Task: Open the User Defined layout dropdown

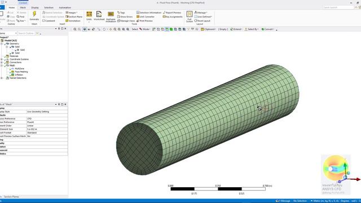Action: pyautogui.click(x=203, y=17)
